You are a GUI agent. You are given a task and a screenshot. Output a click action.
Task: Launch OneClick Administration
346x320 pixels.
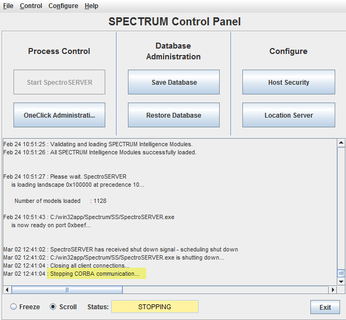coord(59,115)
